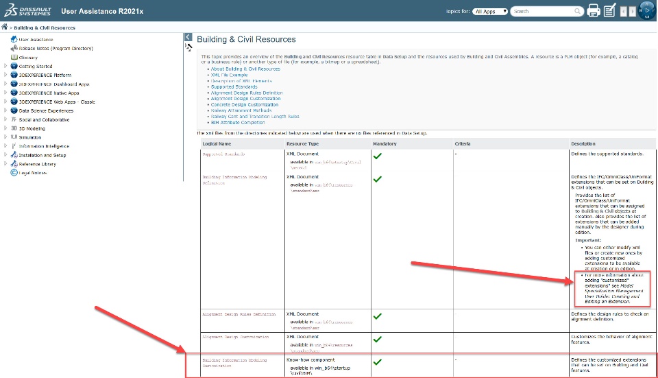The height and width of the screenshot is (378, 658).
Task: Click the locate-in-tree icon below the chevron
Action: tap(188, 47)
